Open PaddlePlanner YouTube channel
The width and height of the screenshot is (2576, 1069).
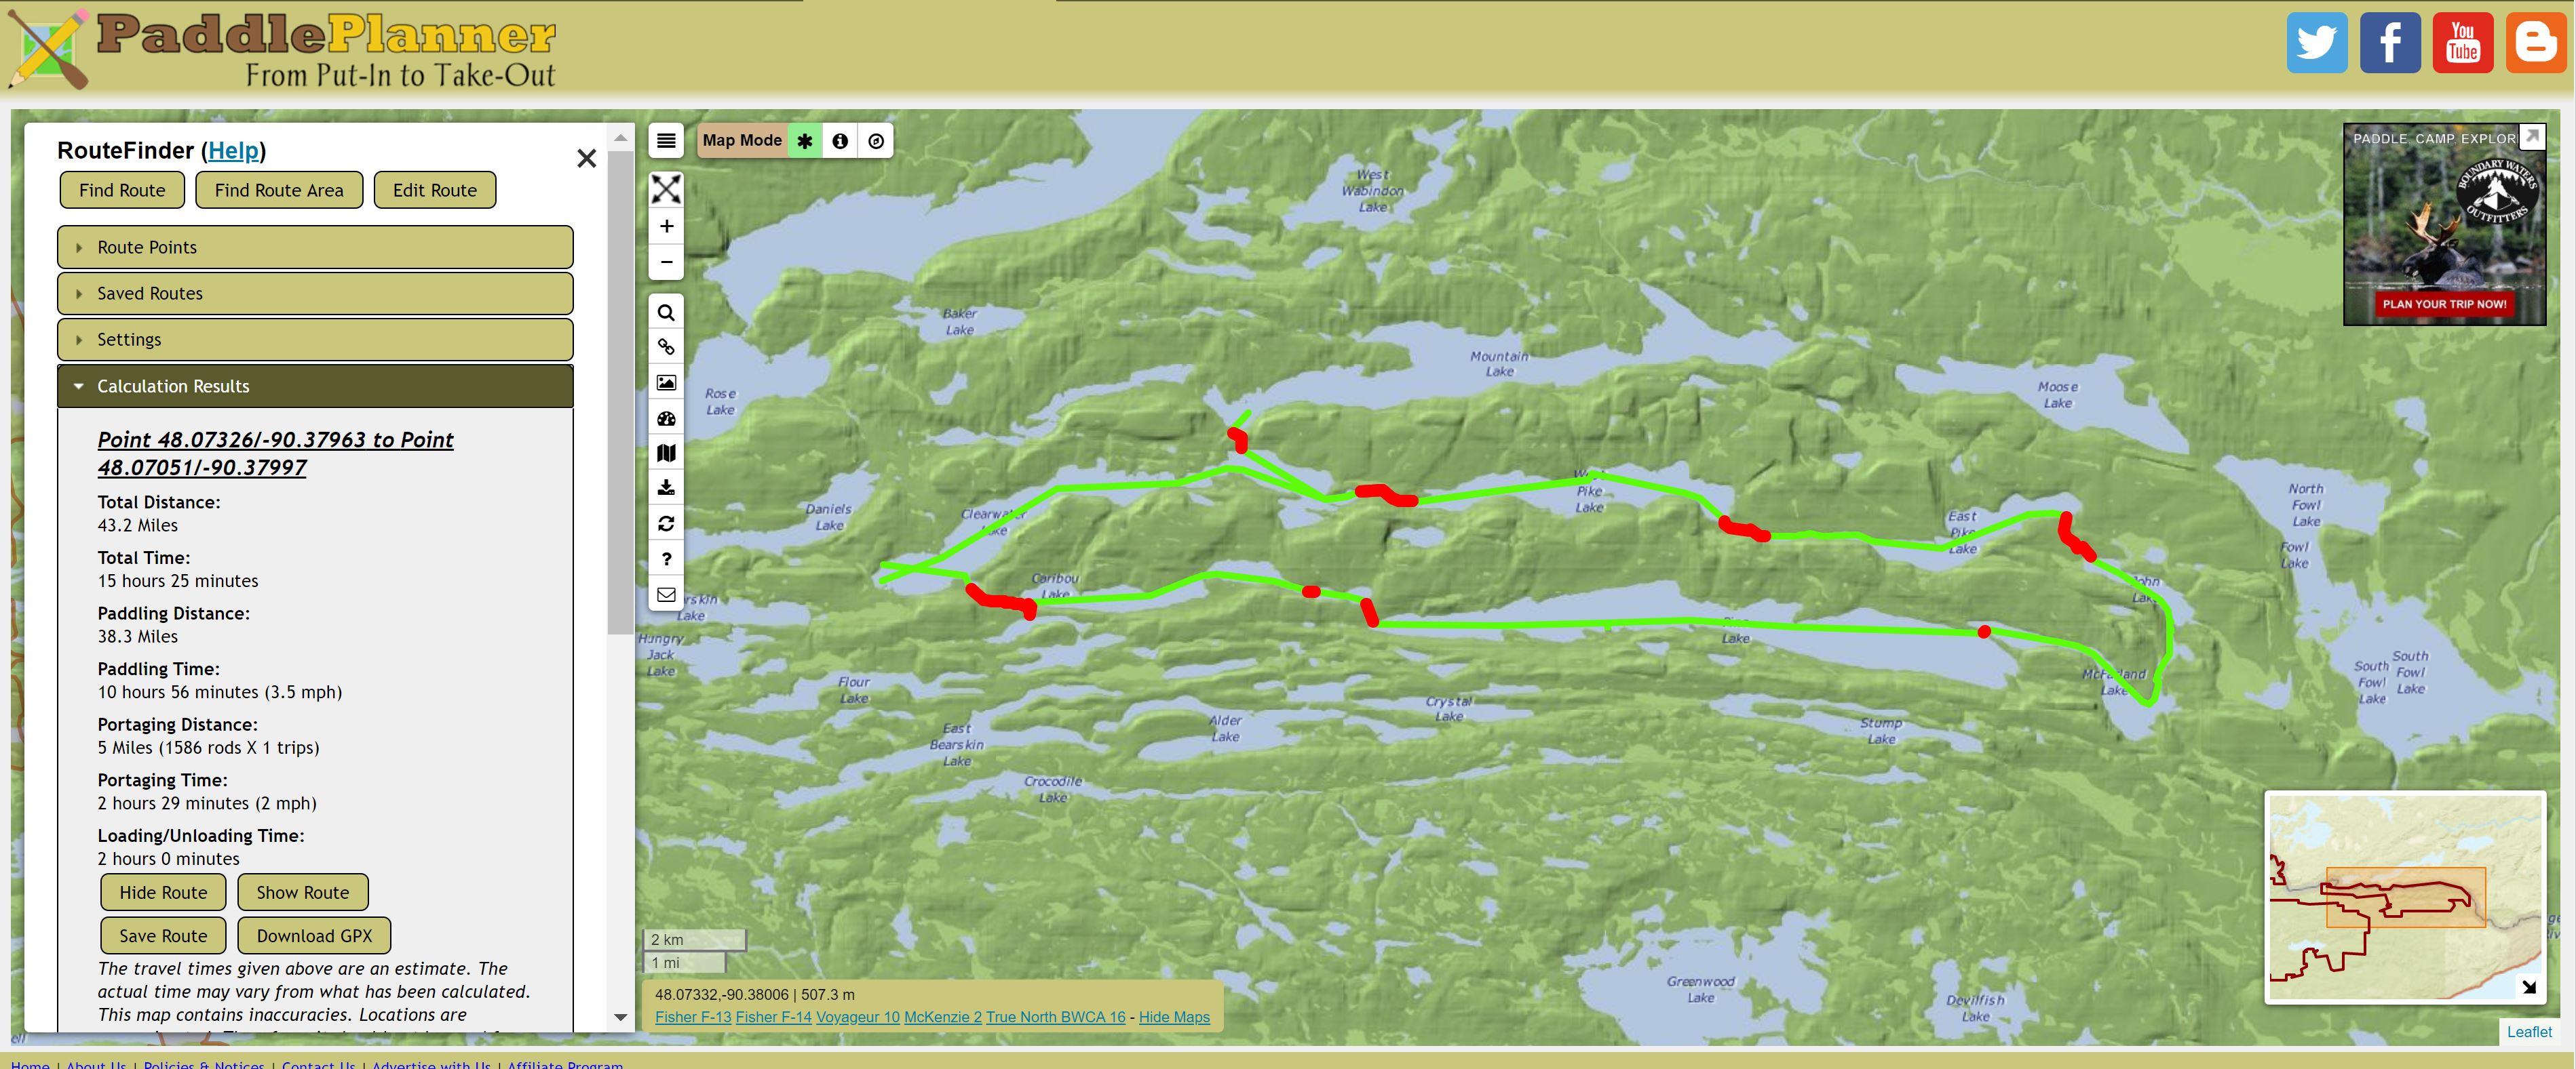[2463, 43]
